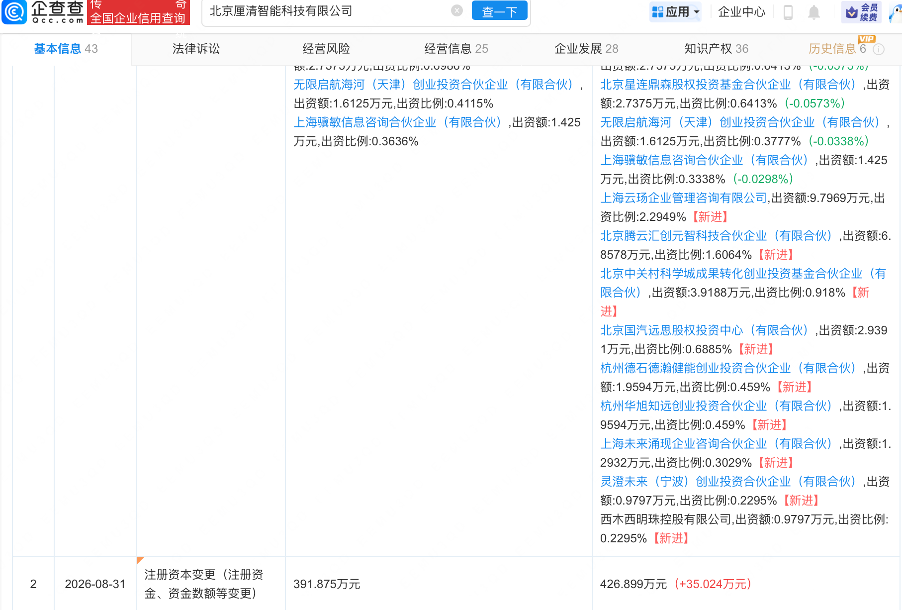Switch to the 经营风险 tab

point(326,49)
